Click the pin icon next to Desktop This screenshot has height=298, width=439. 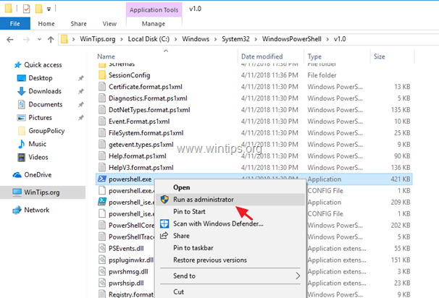(81, 78)
